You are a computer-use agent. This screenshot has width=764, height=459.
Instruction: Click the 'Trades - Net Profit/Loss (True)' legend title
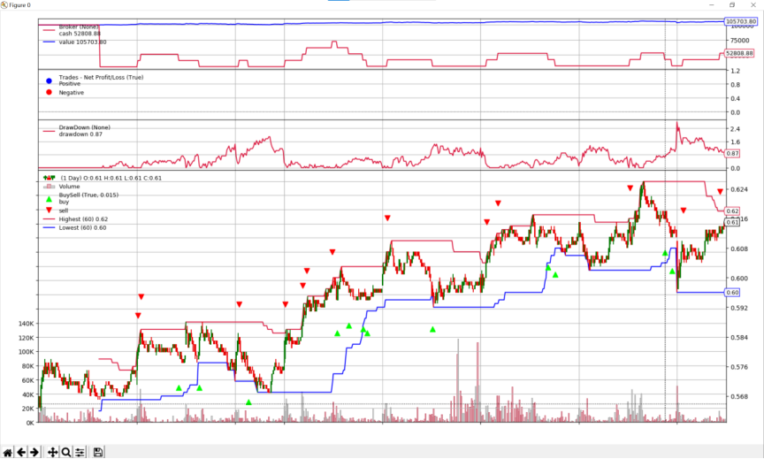click(101, 77)
